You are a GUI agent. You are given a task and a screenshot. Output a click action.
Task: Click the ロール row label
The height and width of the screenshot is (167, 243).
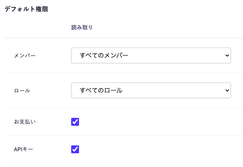[x=22, y=90]
